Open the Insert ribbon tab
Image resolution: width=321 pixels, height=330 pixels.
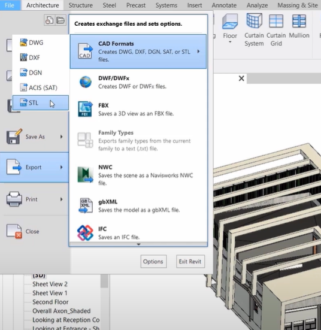(195, 5)
